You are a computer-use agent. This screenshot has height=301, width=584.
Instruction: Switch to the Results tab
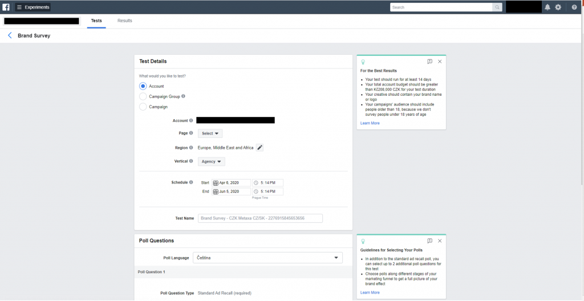(x=124, y=21)
